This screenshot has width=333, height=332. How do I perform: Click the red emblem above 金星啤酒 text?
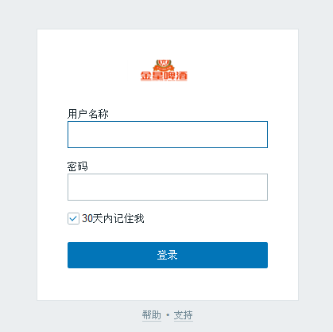pos(164,65)
